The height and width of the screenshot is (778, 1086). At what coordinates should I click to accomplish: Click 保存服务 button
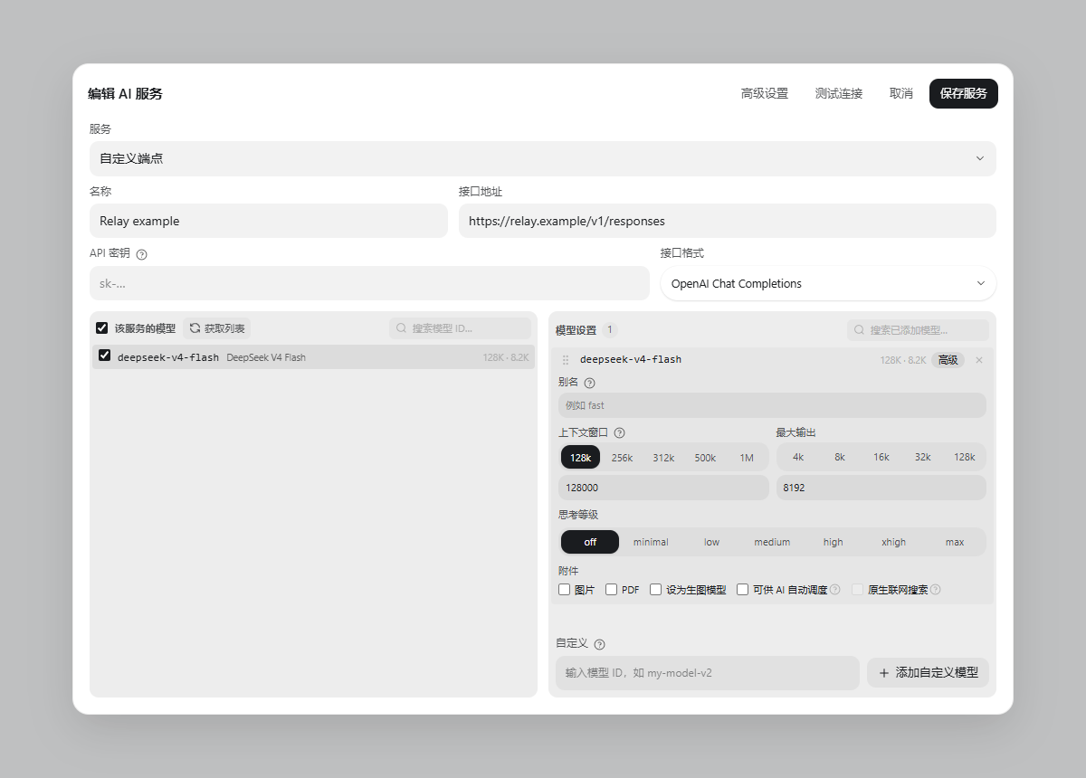coord(964,93)
